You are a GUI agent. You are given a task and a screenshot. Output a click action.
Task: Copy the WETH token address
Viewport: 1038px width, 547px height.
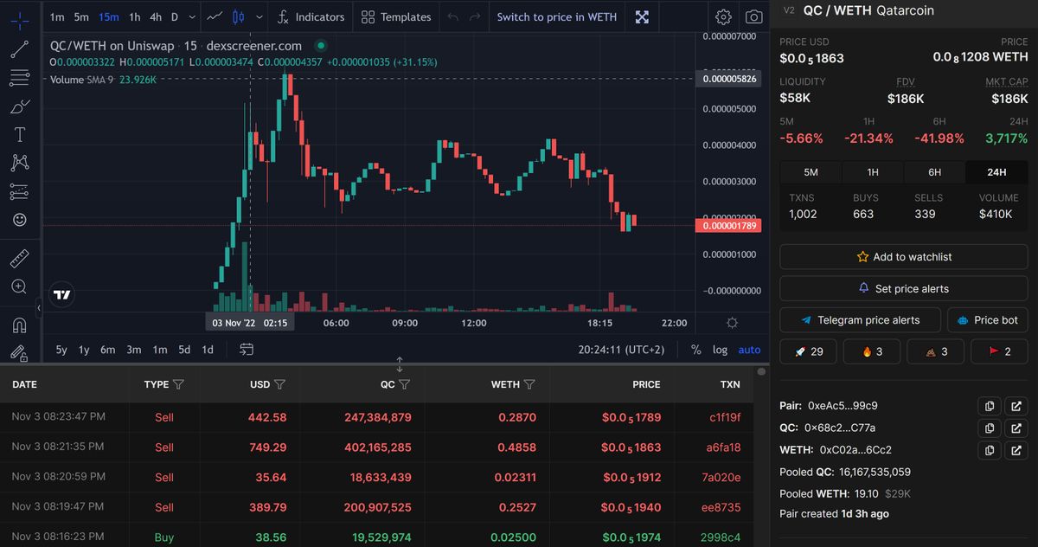point(990,450)
